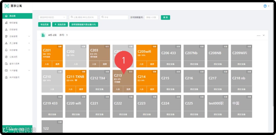This screenshot has width=276, height=135.
Task: Click 退房 on C211 TXNB card
Action: click(x=81, y=89)
